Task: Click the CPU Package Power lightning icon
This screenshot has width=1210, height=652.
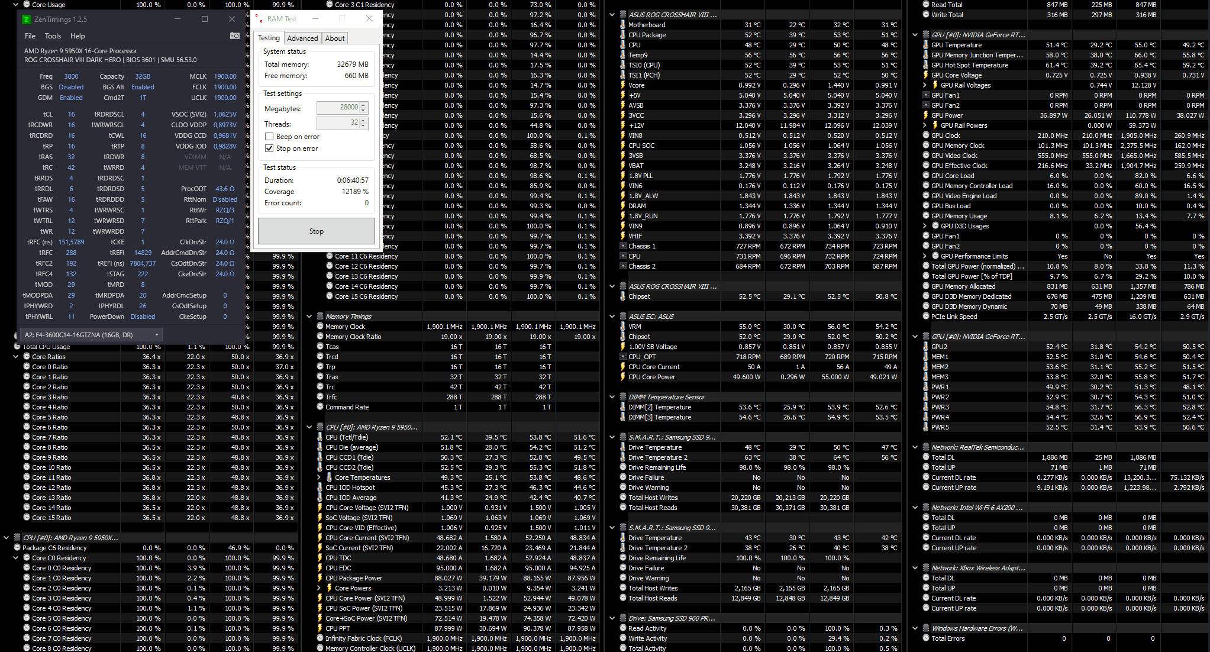Action: tap(320, 578)
